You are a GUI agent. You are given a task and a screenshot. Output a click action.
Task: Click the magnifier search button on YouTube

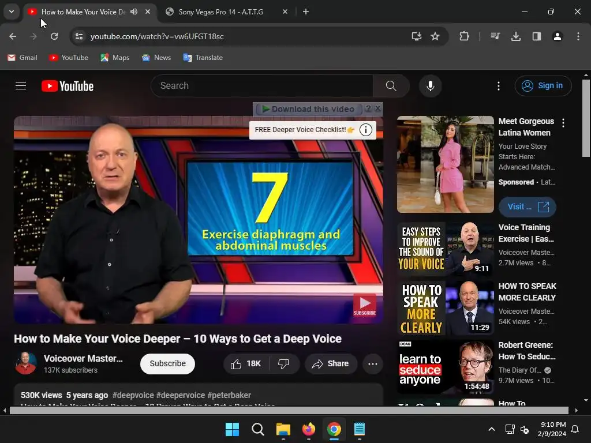coord(391,86)
